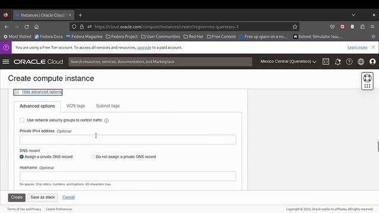Click the Create button
This screenshot has width=379, height=213.
[x=17, y=197]
